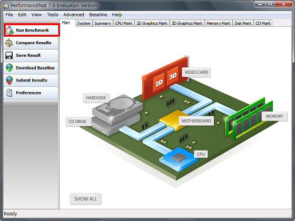The image size is (295, 221).
Task: Click the MOTHERBOARD label button
Action: pyautogui.click(x=196, y=121)
